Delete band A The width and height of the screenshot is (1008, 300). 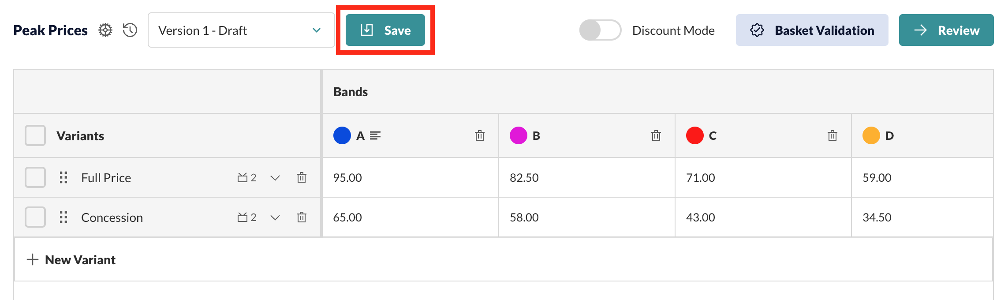[x=480, y=135]
